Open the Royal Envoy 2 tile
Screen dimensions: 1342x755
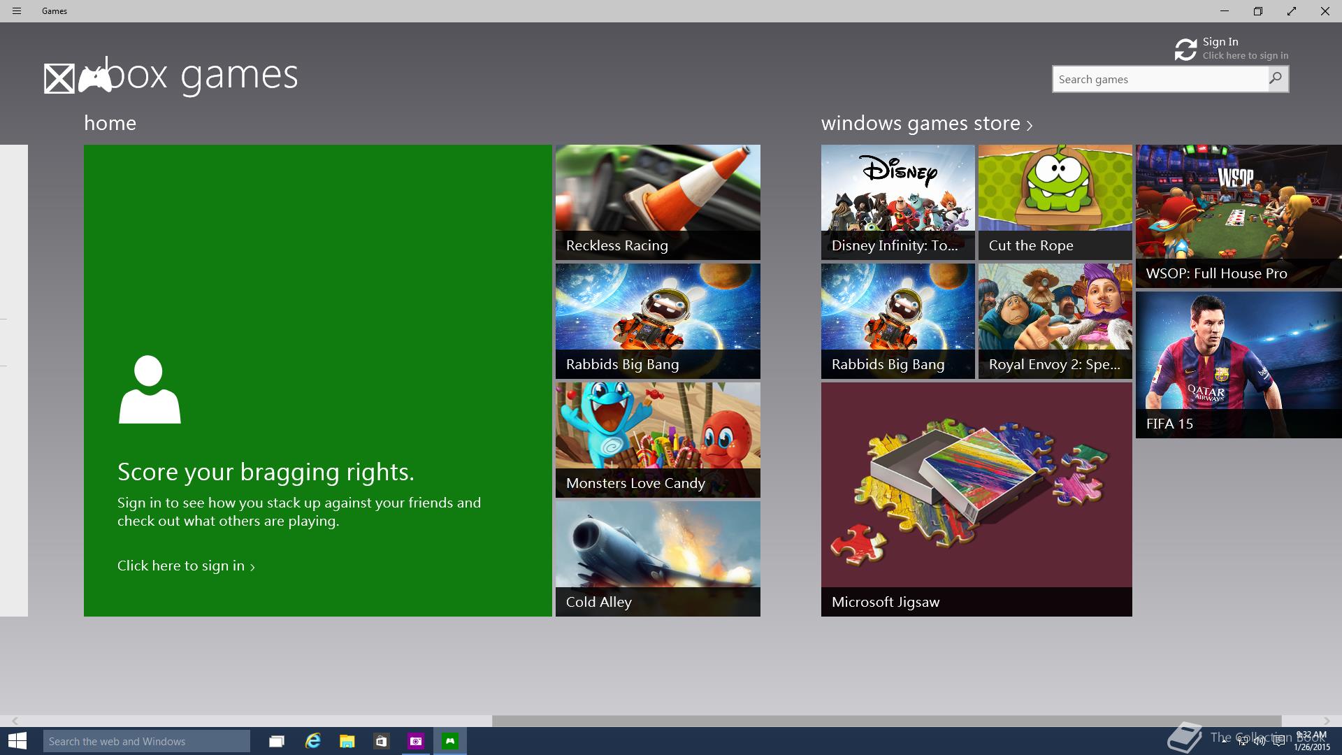1055,321
